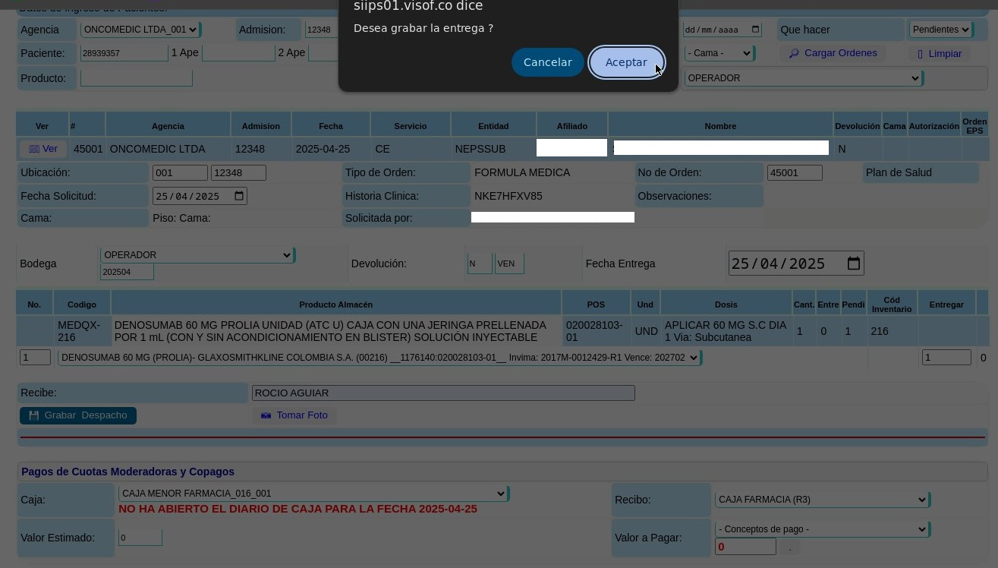Click the Cargar Ordenes search button
Viewport: 998px width, 568px height.
[x=833, y=53]
